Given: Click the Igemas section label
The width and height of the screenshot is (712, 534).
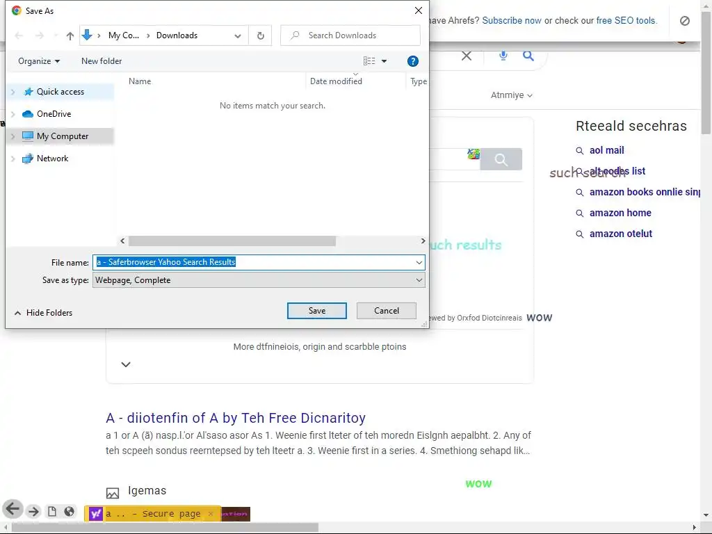Looking at the screenshot, I should coord(147,491).
